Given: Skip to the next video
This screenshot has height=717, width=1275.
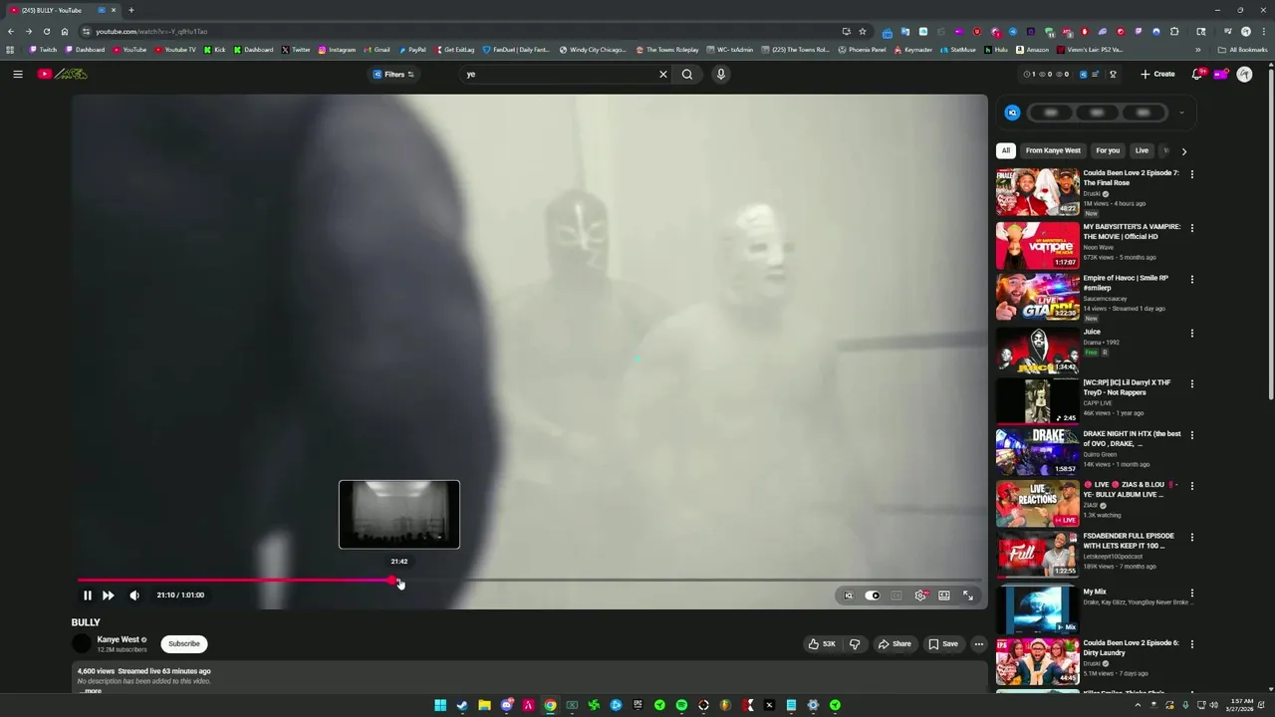Looking at the screenshot, I should point(109,596).
